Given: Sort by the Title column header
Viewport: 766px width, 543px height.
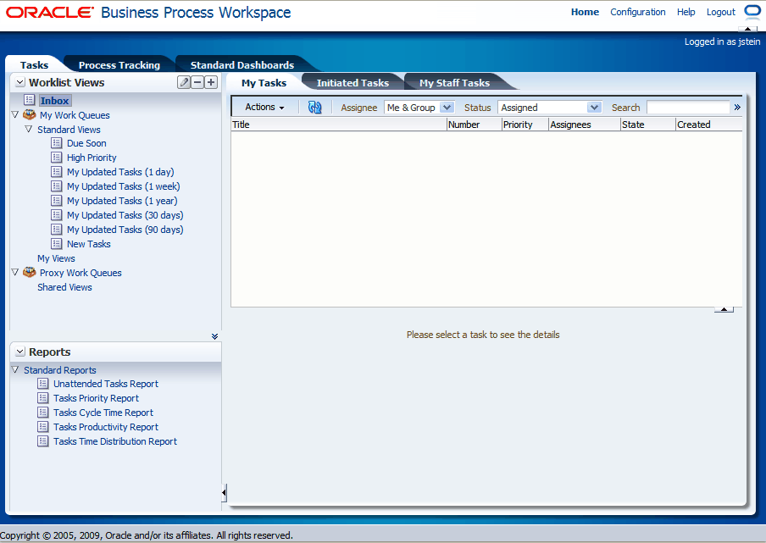Looking at the screenshot, I should click(339, 125).
